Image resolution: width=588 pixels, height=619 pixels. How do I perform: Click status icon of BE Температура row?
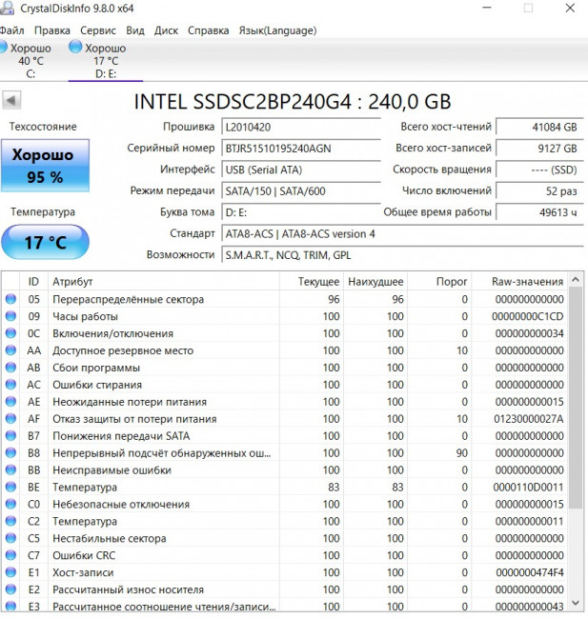(x=10, y=487)
